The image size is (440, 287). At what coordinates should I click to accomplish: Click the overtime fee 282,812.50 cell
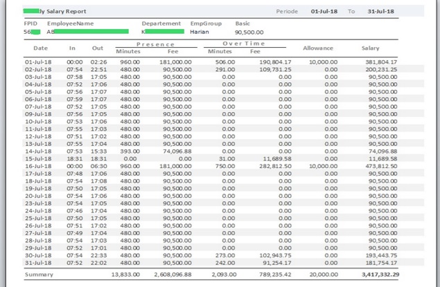276,166
